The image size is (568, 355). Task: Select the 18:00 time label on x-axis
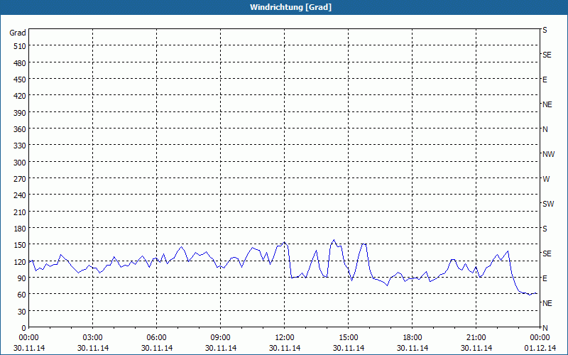413,338
